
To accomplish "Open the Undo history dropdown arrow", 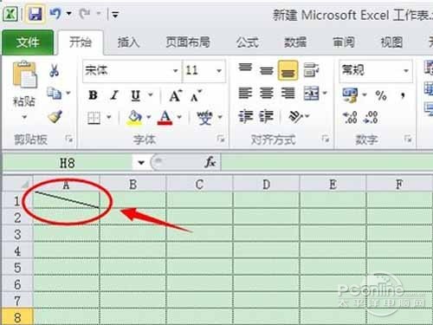I will tap(69, 13).
